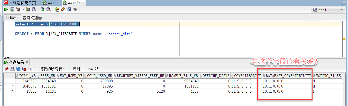
Task: Click the V$ASM_ATTRIBUTE query line in editor
Action: click(x=73, y=34)
